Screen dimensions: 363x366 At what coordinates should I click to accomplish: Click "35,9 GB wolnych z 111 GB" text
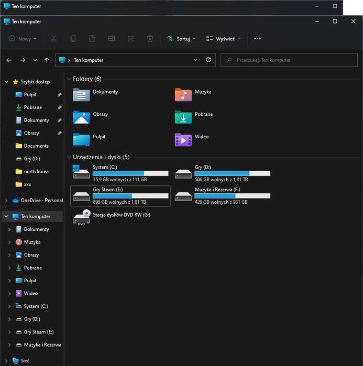(x=120, y=180)
